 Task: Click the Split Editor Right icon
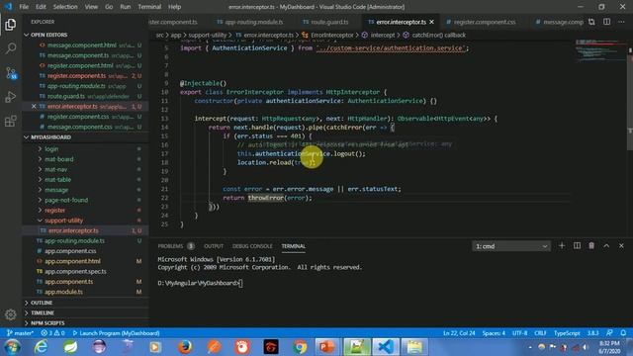tap(606, 22)
